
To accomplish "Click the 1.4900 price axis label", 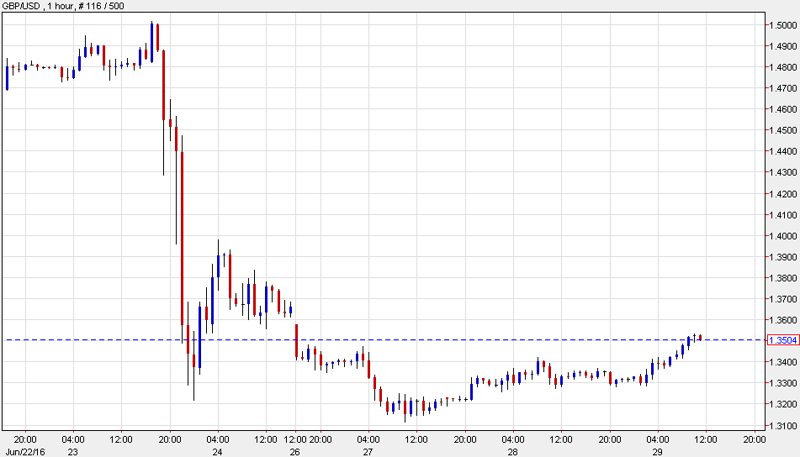I will 783,46.
